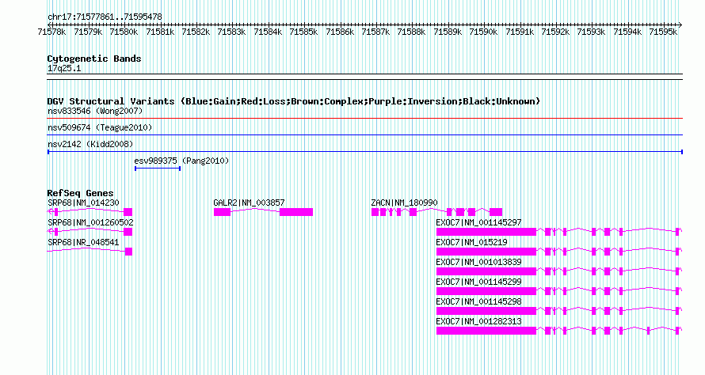Open transcript EXOC7|NM_001282313 label
This screenshot has width=705, height=375.
[x=478, y=321]
